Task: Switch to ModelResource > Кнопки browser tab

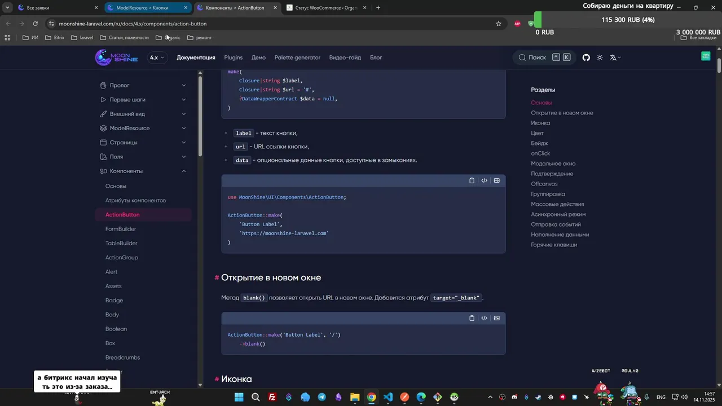Action: tap(148, 8)
